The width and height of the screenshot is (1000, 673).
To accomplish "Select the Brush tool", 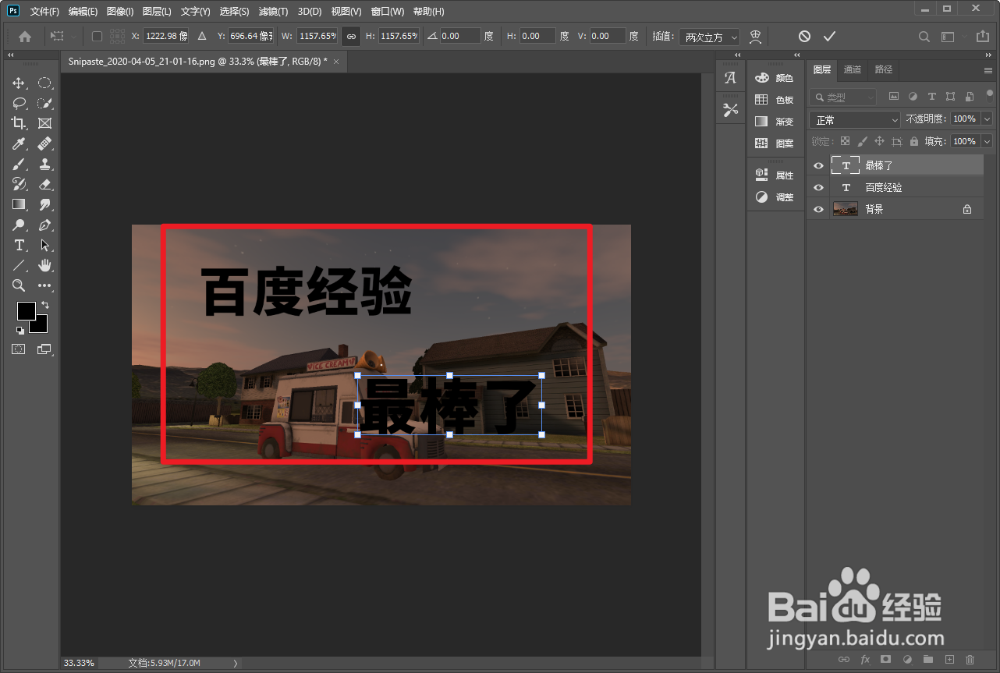I will (19, 164).
